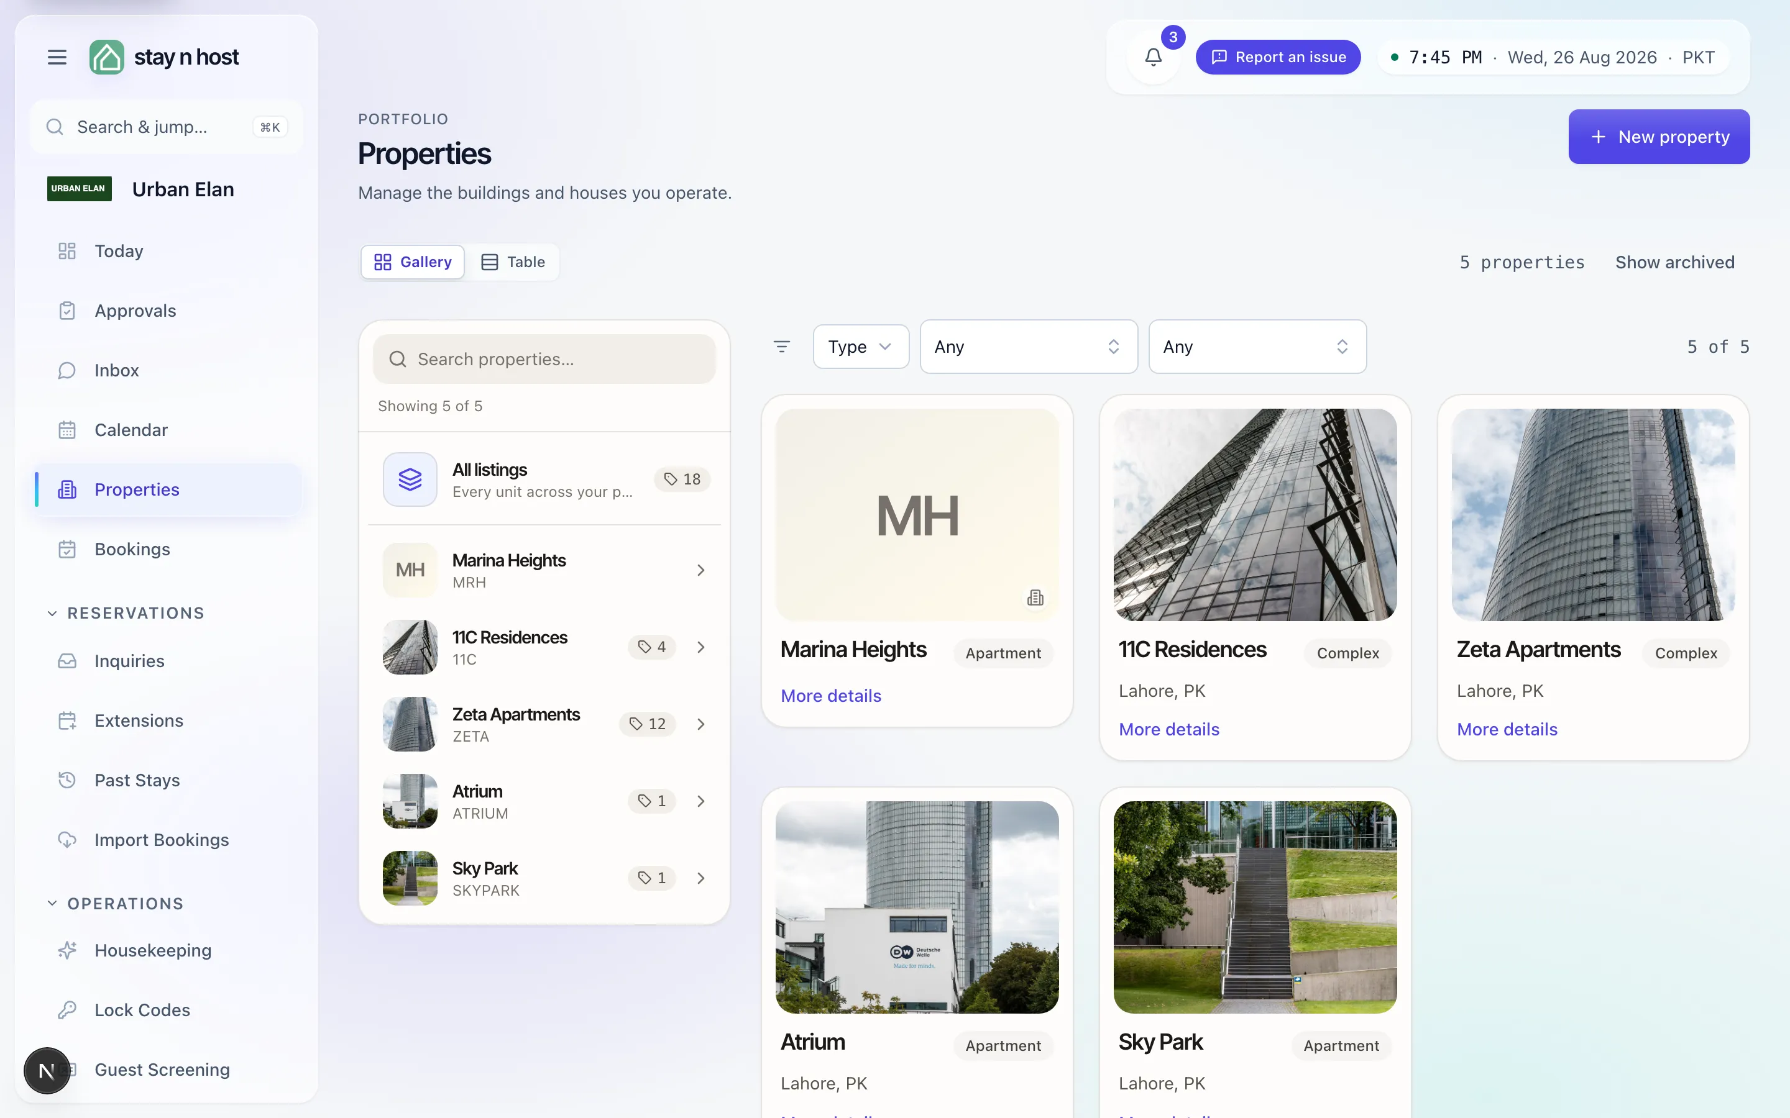Click the 7:45 PM clock display
Screen dimensions: 1790x1118
[x=1444, y=57]
